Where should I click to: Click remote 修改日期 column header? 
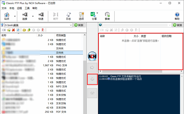[x=171, y=36]
